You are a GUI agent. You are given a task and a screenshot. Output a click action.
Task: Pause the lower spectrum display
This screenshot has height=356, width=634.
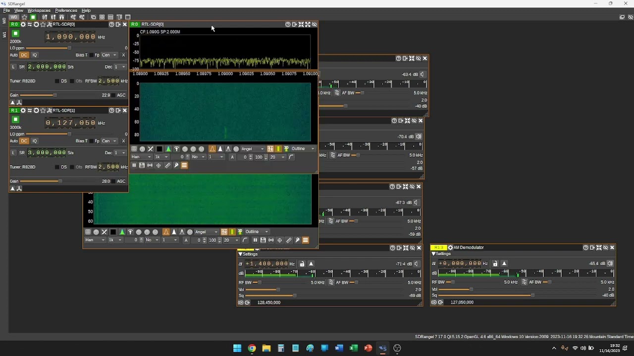[x=255, y=240]
